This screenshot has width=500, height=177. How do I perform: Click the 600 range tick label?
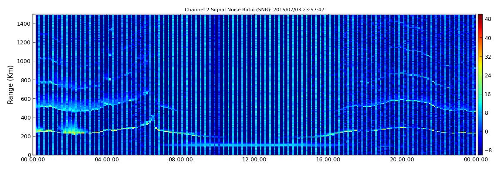(26, 99)
